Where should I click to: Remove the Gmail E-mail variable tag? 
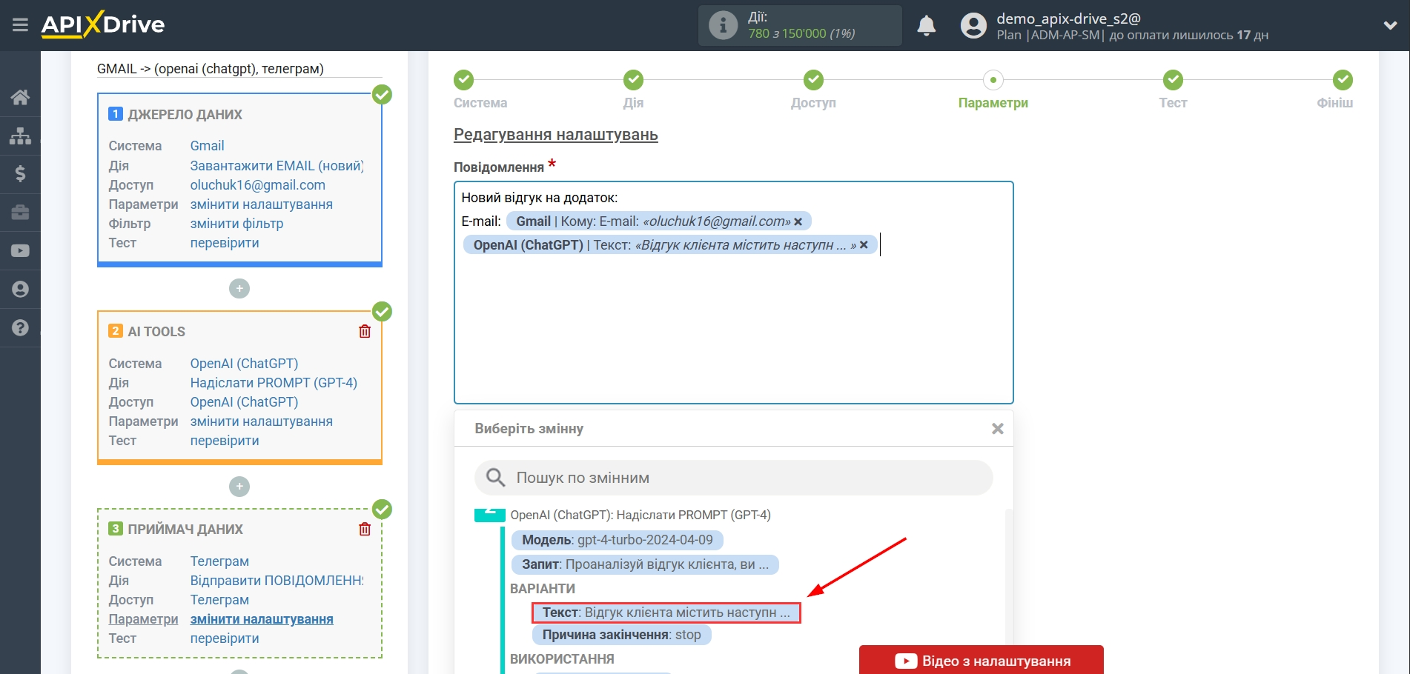click(x=798, y=221)
